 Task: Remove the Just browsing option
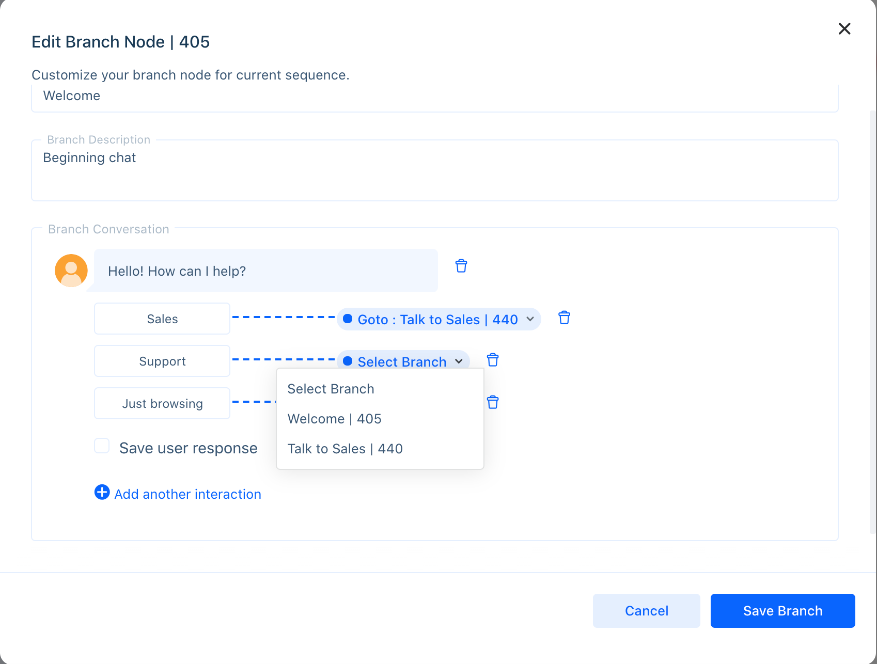pos(493,402)
